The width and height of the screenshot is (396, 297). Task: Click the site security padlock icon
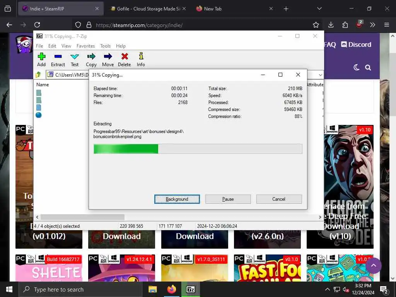click(x=89, y=25)
